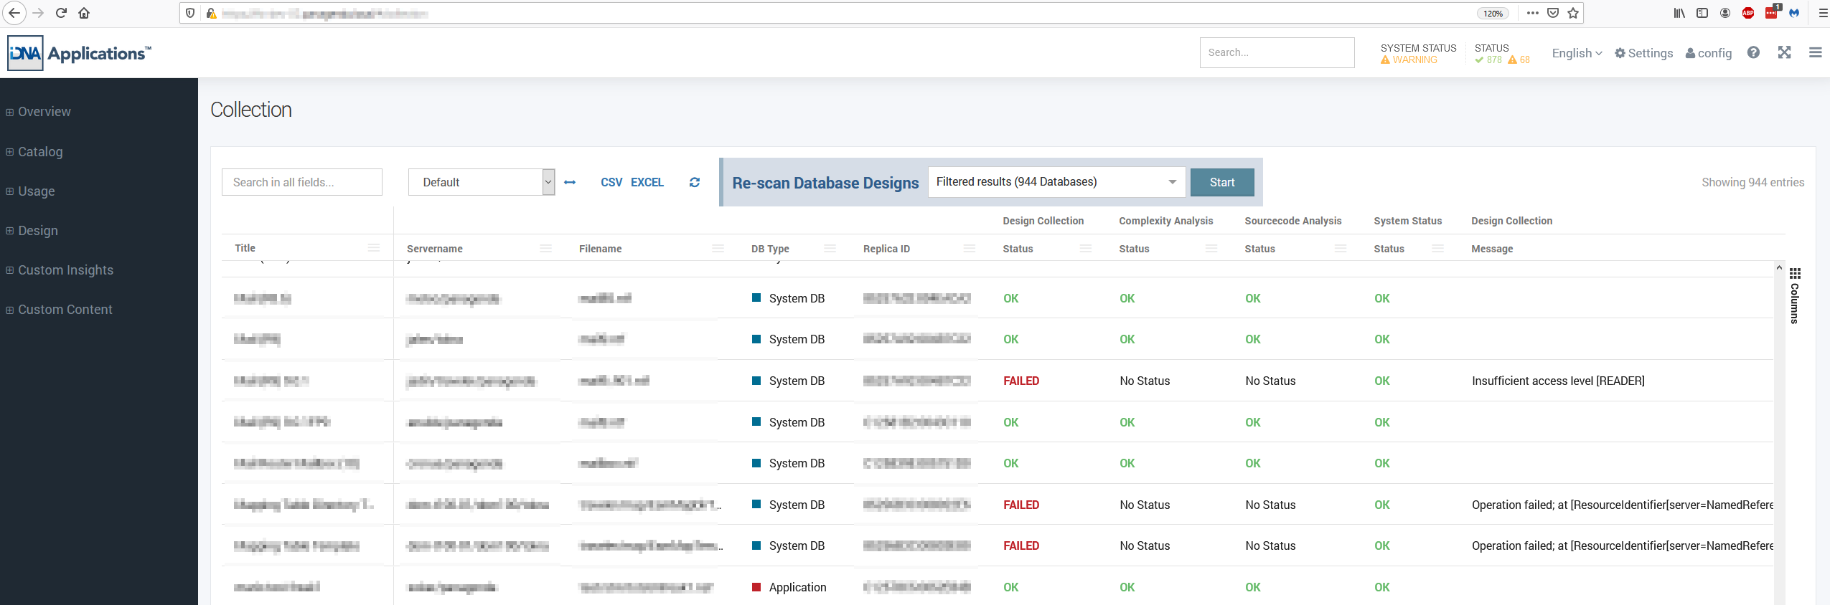The image size is (1830, 605).
Task: Bookmark this page with the star icon
Action: 1573,13
